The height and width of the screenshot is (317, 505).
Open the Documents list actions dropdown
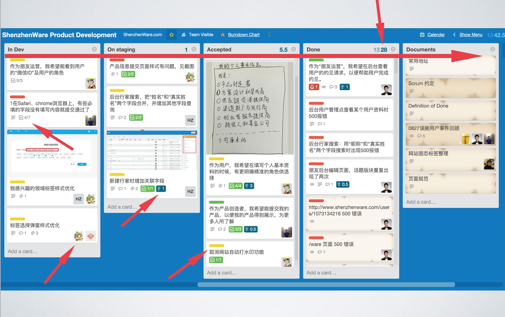(x=492, y=49)
